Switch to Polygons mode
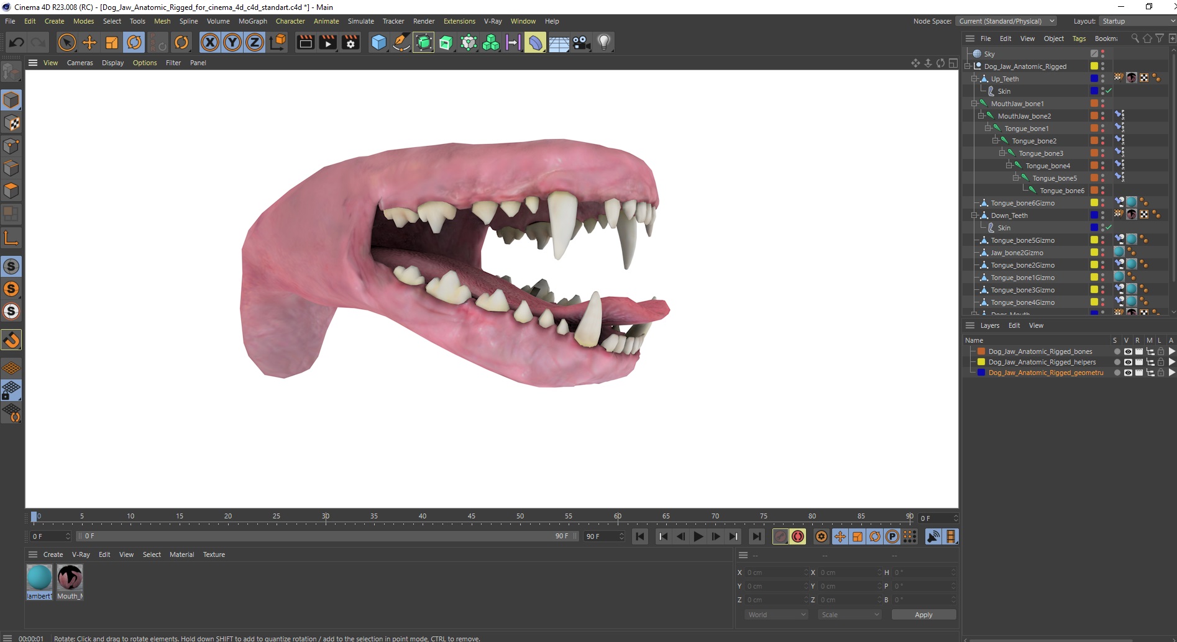1177x642 pixels. click(11, 191)
